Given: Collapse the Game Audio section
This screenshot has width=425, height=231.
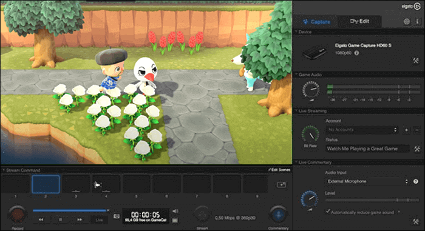Looking at the screenshot, I should (296, 75).
